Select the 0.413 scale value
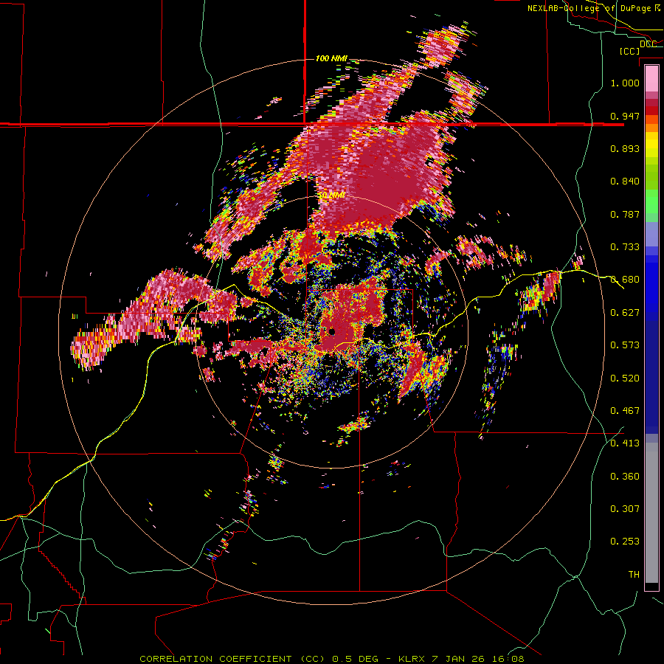Viewport: 664px width, 664px height. point(625,443)
